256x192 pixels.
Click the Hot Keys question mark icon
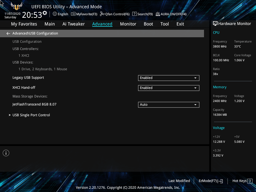point(250,181)
